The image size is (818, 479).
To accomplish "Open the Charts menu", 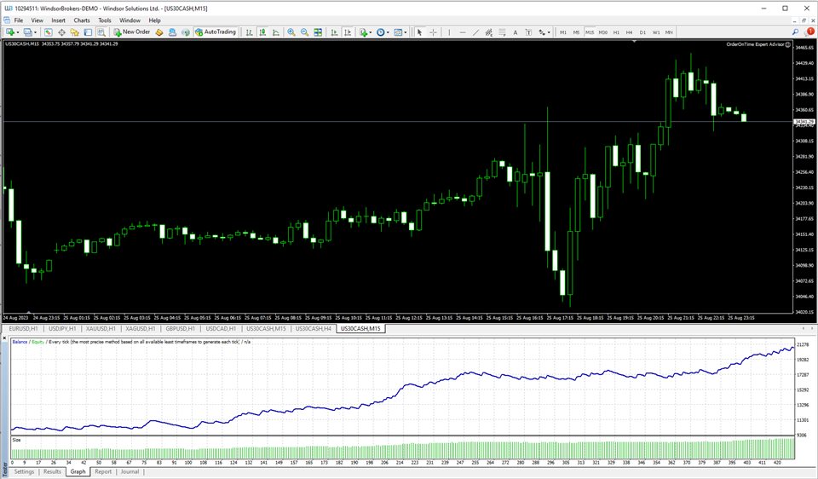I will click(82, 20).
